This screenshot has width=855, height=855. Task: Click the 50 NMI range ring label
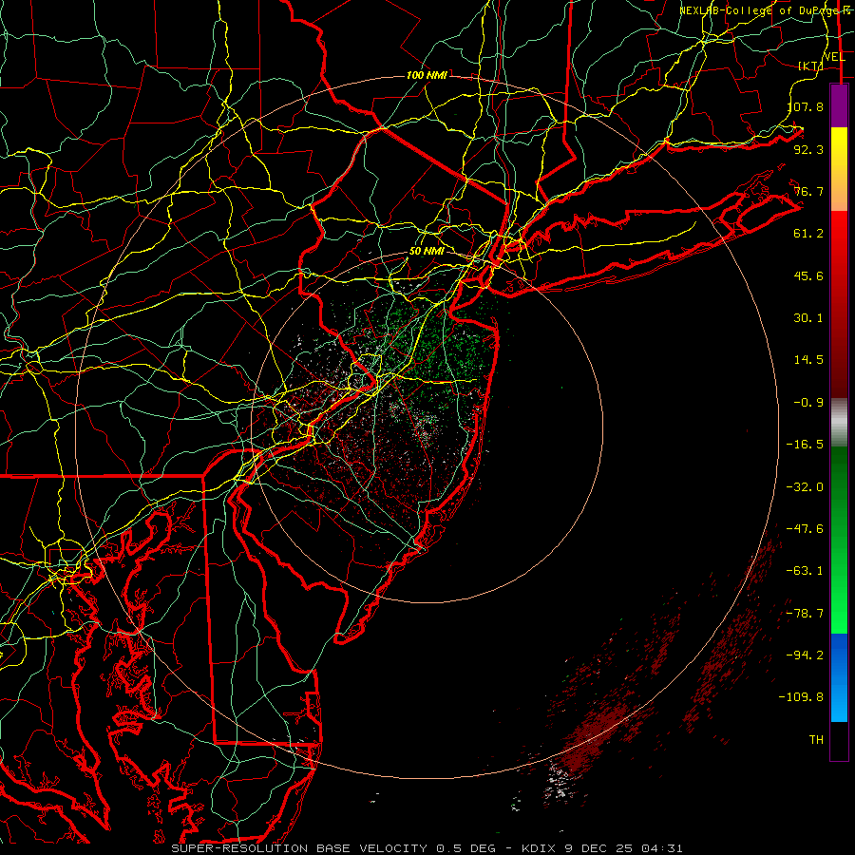coord(427,252)
